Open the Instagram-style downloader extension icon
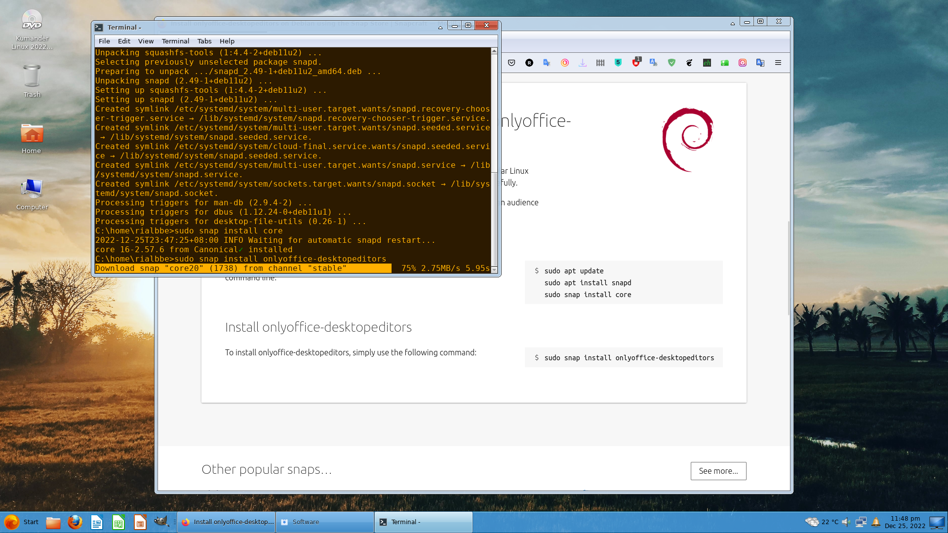Screen dimensions: 948x533 (x=743, y=63)
